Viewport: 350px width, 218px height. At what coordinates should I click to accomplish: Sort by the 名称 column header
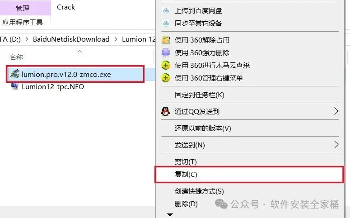(x=16, y=57)
